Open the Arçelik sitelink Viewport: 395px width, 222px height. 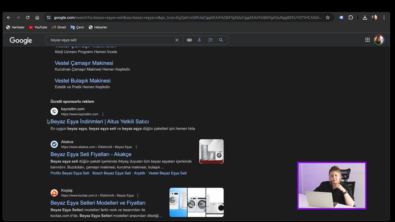click(139, 173)
